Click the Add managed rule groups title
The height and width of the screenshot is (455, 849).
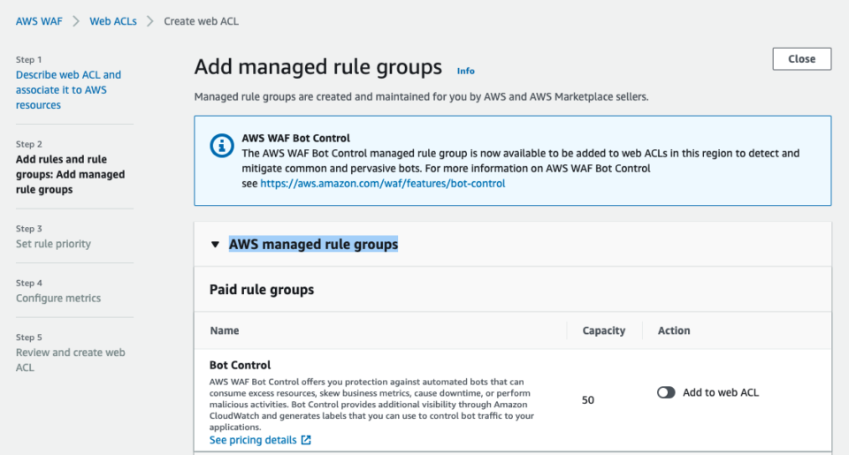click(318, 67)
